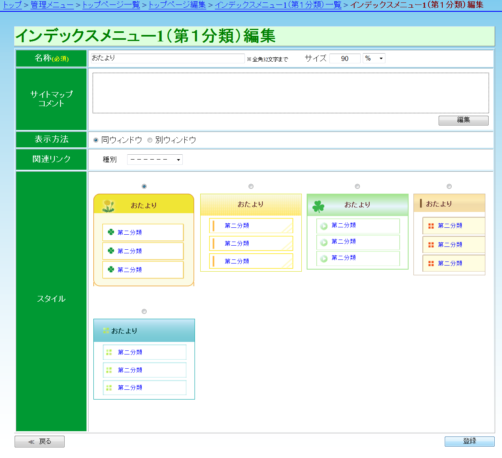Click the 戻る back button

(x=39, y=441)
